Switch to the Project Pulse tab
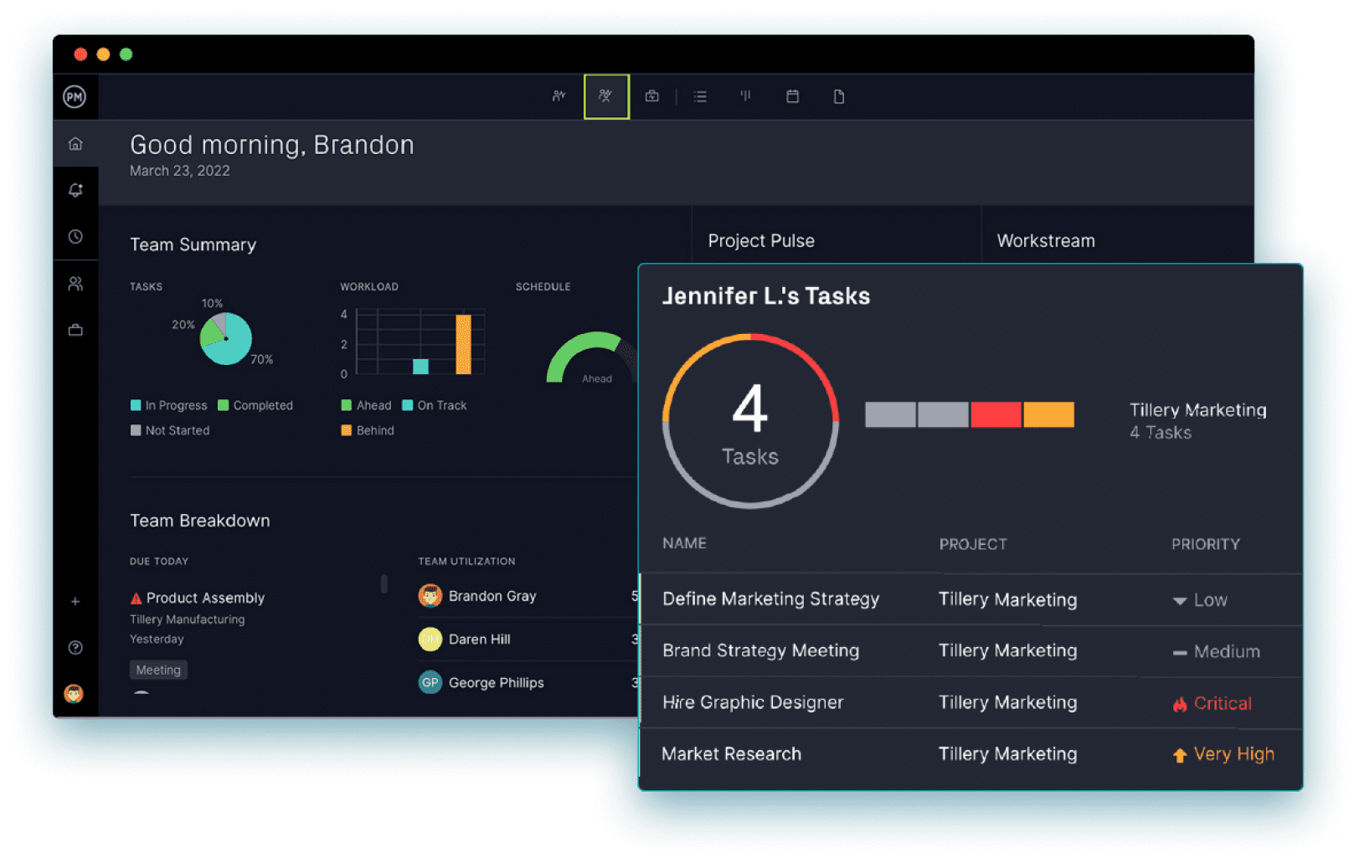 760,241
